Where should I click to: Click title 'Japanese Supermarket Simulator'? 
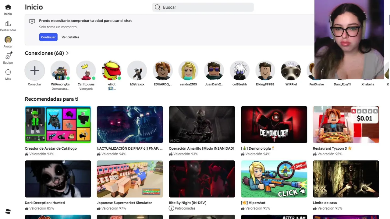[124, 203]
